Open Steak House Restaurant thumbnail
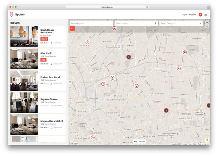The height and width of the screenshot is (156, 218). [x=24, y=36]
